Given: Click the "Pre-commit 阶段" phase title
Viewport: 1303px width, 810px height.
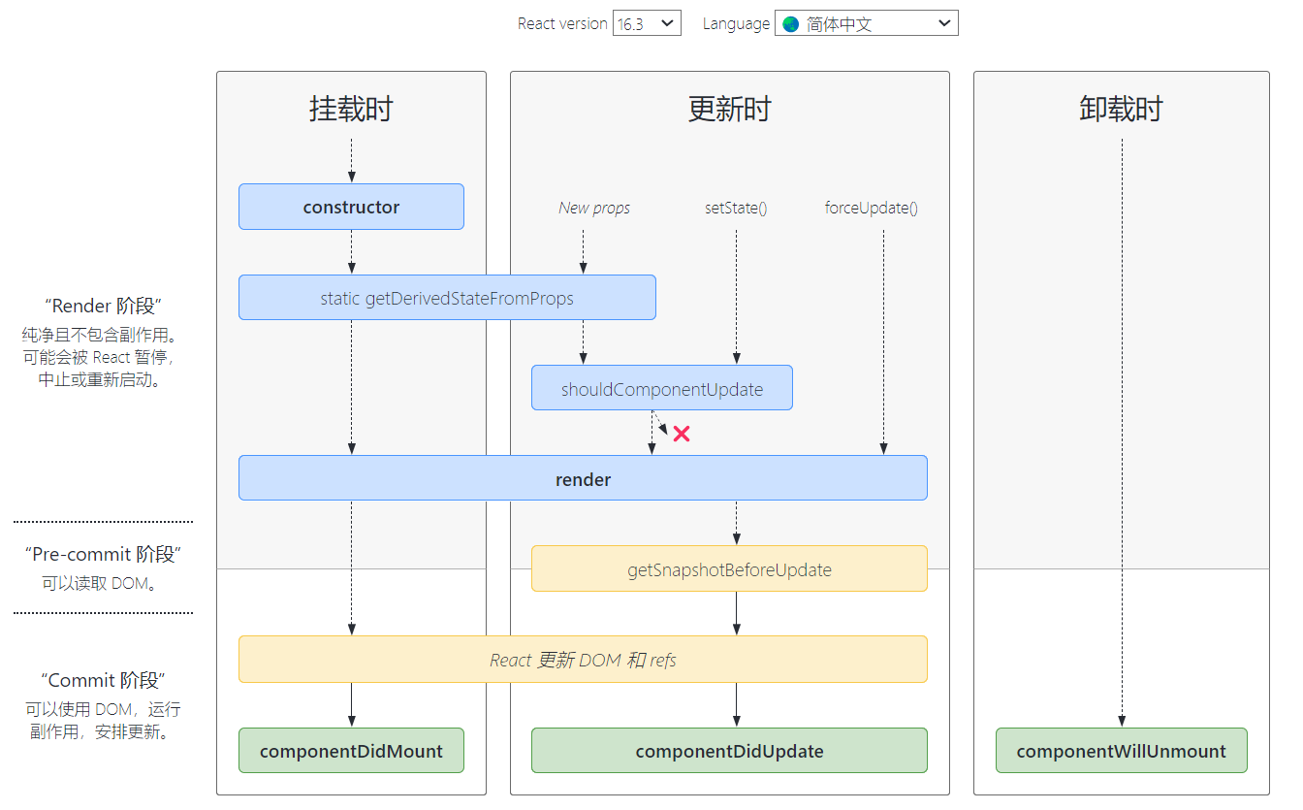Looking at the screenshot, I should tap(103, 554).
